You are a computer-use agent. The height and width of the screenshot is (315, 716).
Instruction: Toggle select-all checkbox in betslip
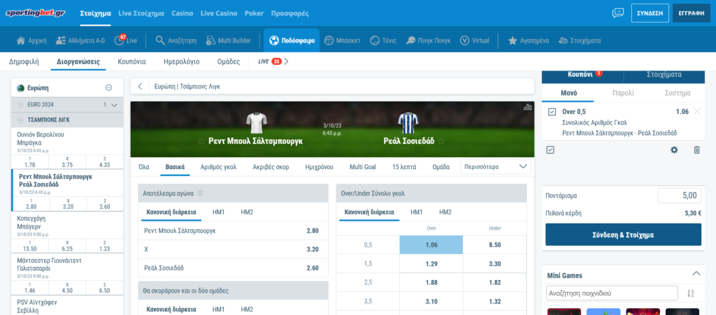550,149
